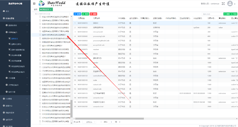Image resolution: width=238 pixels, height=127 pixels.
Task: Click the sysDate cell in row 2
Action: tap(196, 28)
